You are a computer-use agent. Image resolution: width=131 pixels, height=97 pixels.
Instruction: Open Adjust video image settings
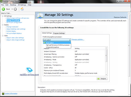click(15, 40)
